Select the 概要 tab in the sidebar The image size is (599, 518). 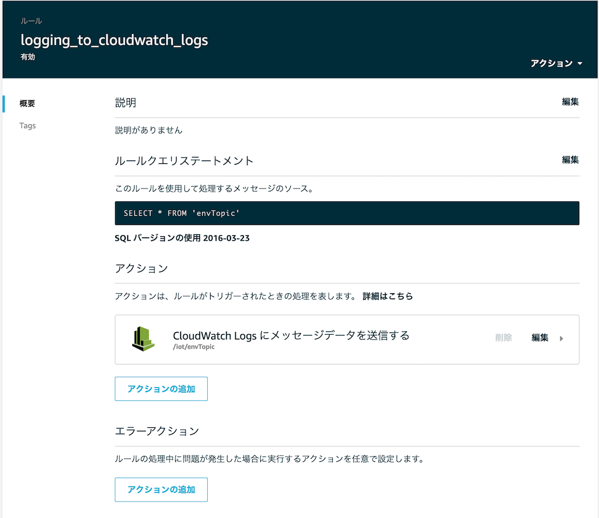coord(27,103)
